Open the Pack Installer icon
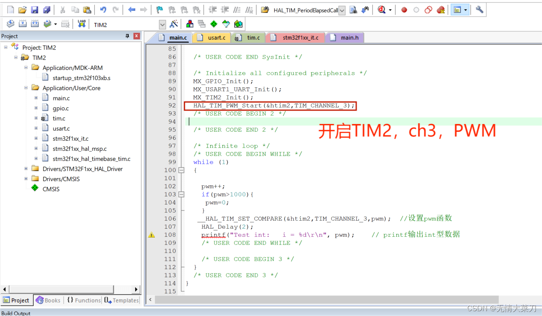Image resolution: width=542 pixels, height=316 pixels. [238, 24]
